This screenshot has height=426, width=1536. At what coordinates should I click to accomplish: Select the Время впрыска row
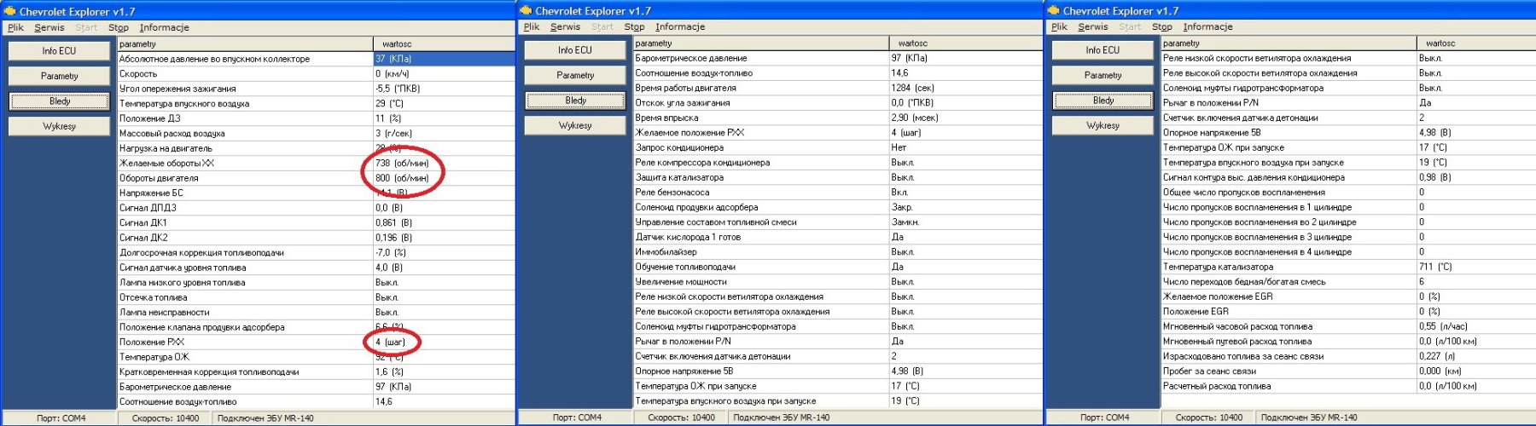pyautogui.click(x=666, y=118)
